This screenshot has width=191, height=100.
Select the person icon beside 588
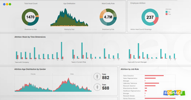[97, 87]
